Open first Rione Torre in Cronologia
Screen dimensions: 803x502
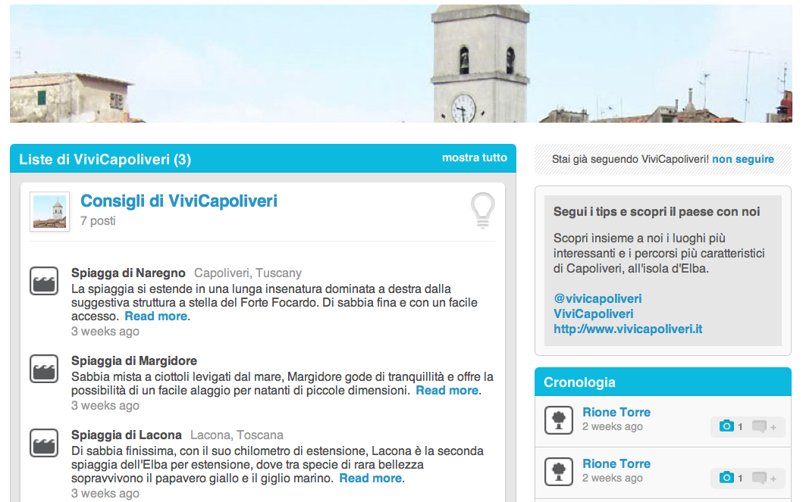(x=616, y=412)
